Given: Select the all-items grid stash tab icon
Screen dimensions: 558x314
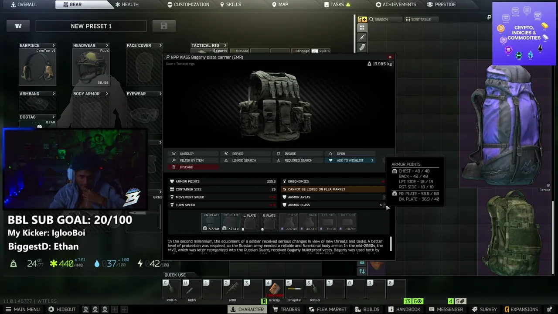Looking at the screenshot, I should pos(362,27).
